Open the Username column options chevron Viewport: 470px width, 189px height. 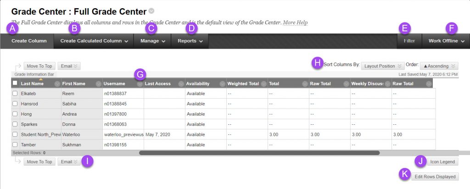pos(140,84)
